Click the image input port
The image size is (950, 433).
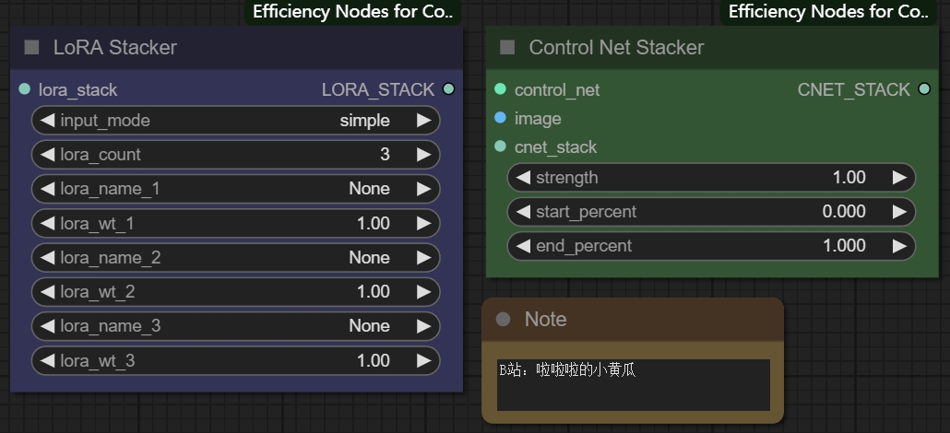coord(500,118)
